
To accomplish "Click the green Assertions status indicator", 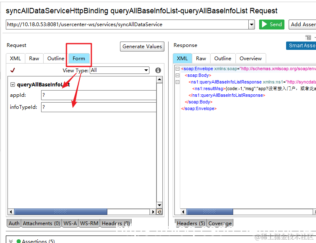I will (19, 241).
